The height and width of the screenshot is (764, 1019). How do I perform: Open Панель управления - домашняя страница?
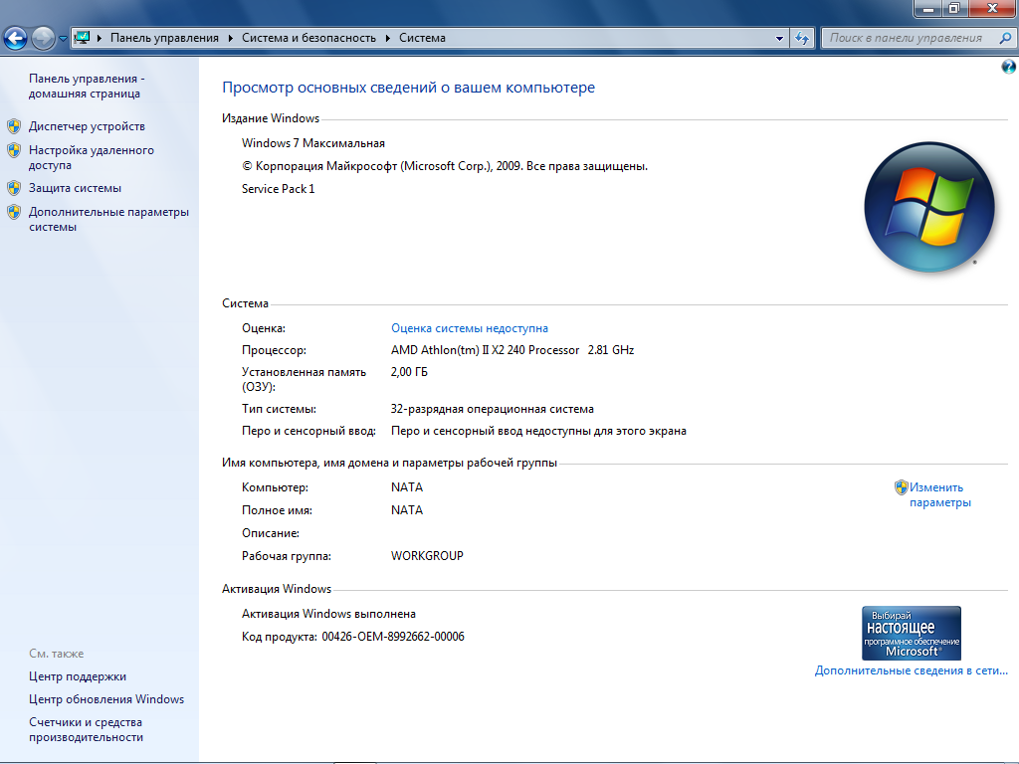[x=87, y=86]
